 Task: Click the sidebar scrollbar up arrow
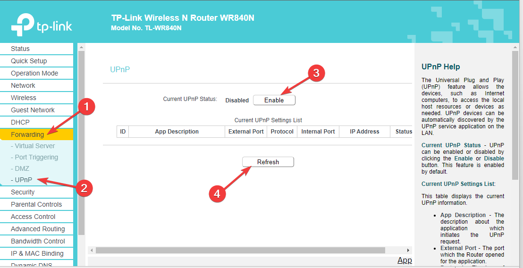click(x=81, y=48)
